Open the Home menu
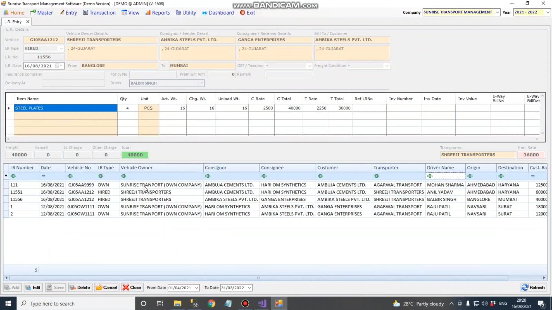Image resolution: width=552 pixels, height=310 pixels. [14, 13]
